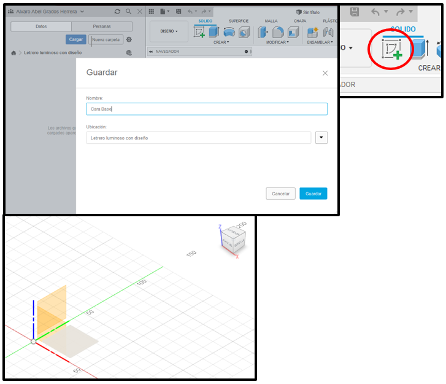This screenshot has width=446, height=384.
Task: Select the PLÁSTICO ribbon tab
Action: [x=330, y=21]
